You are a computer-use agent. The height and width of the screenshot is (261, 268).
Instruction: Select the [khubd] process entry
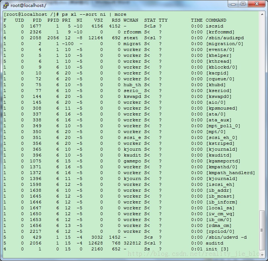tap(216, 85)
